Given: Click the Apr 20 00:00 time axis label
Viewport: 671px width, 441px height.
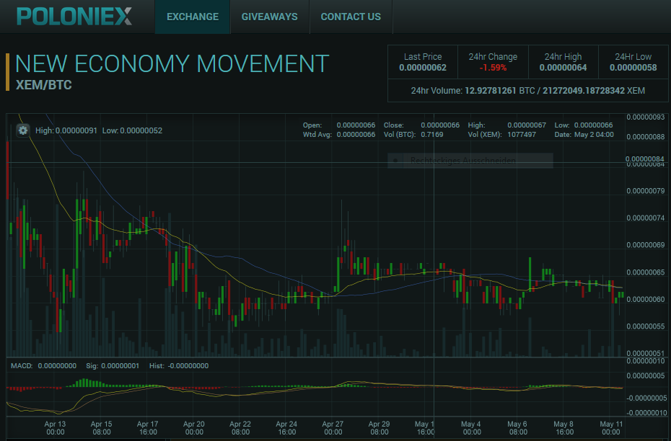Looking at the screenshot, I should coord(194,428).
